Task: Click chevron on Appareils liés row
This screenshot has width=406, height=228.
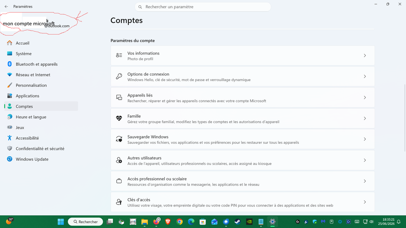Action: 365,98
